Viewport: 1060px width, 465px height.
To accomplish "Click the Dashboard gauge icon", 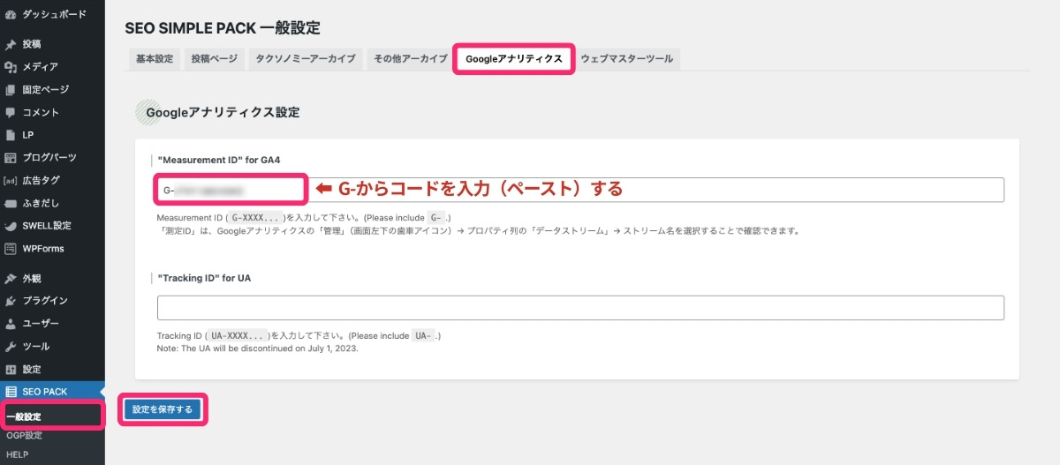I will [11, 15].
